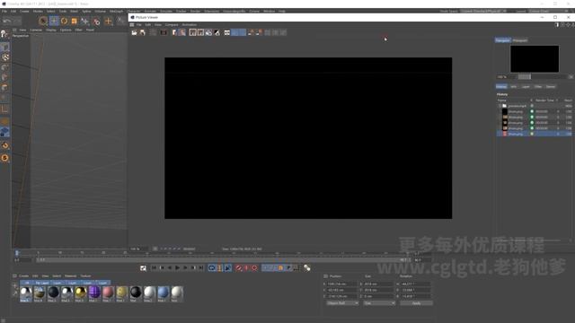Click the Make Editable icon in the left palette

[4, 34]
